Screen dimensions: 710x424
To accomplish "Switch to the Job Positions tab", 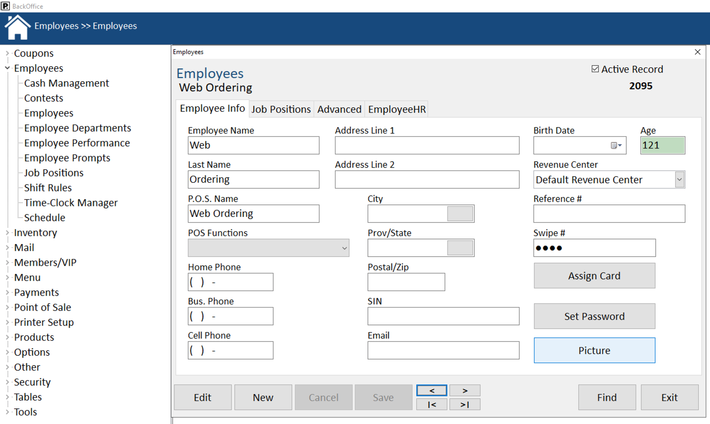I will tap(281, 109).
